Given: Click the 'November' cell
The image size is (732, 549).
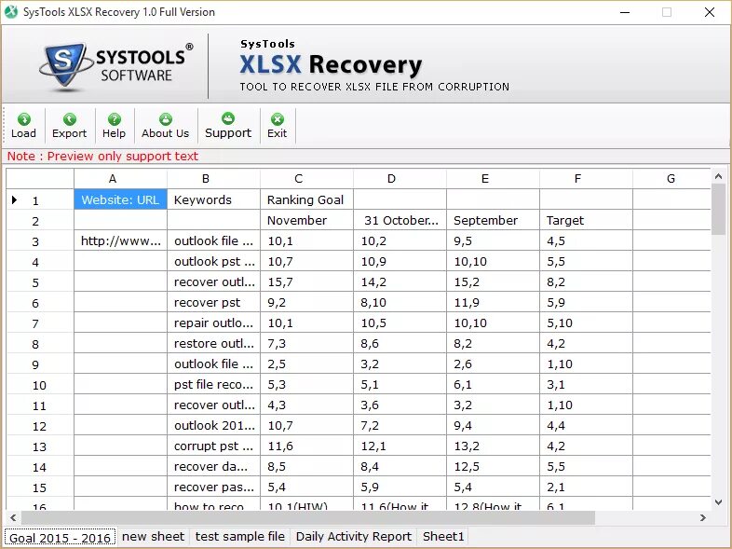Looking at the screenshot, I should point(306,220).
